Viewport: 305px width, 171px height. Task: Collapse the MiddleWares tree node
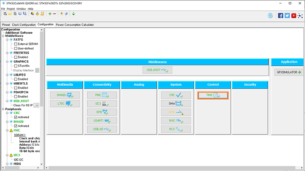(3, 36)
